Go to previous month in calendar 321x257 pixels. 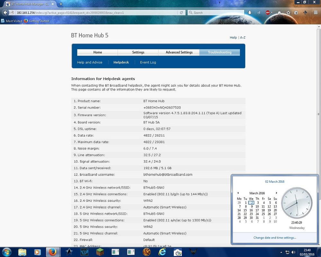[238, 193]
